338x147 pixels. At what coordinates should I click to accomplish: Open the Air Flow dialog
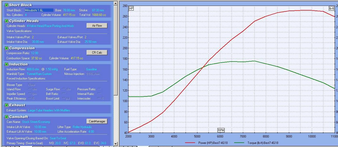point(97,26)
